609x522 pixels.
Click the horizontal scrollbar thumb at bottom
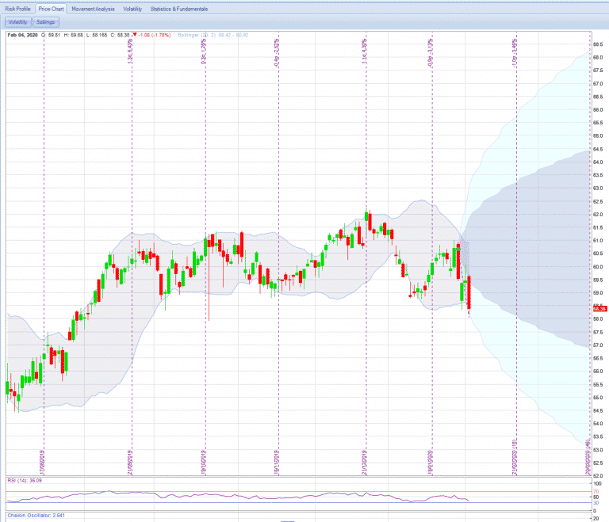click(x=288, y=520)
